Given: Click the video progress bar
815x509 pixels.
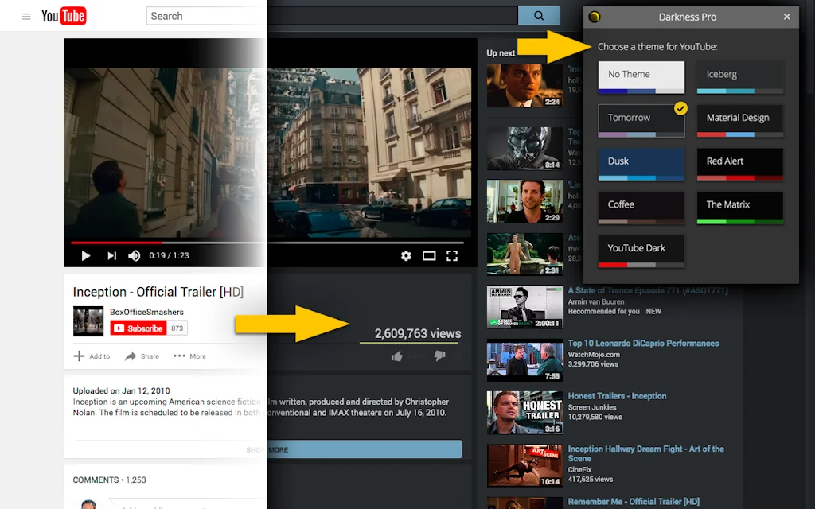Looking at the screenshot, I should tap(267, 243).
